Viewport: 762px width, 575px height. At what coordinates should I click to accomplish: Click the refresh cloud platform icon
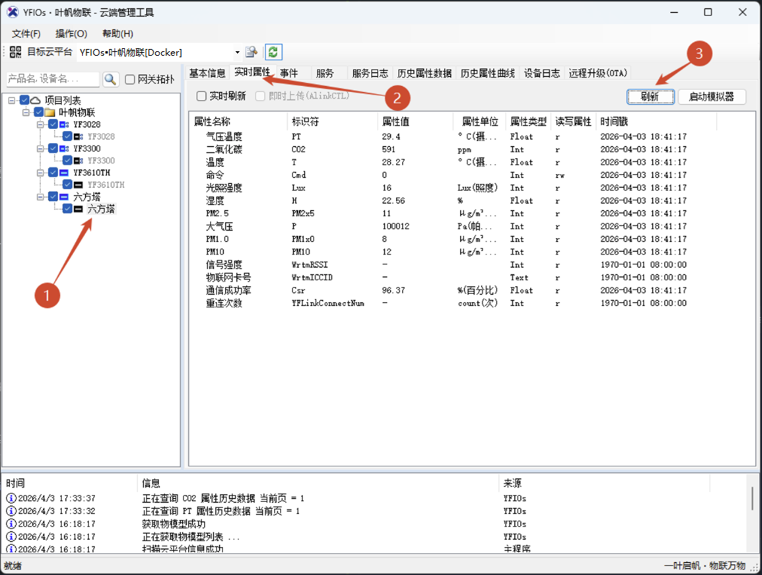tap(273, 52)
